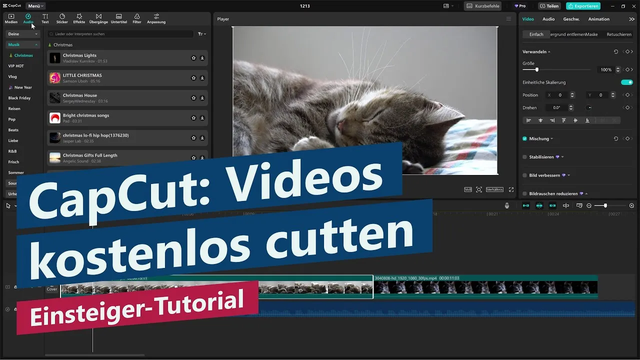The image size is (640, 360).
Task: Open the player panel menu icon
Action: coord(508,19)
